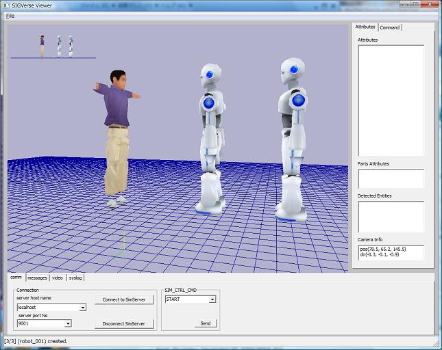Image resolution: width=442 pixels, height=350 pixels.
Task: Select the Attributes tab
Action: [365, 27]
